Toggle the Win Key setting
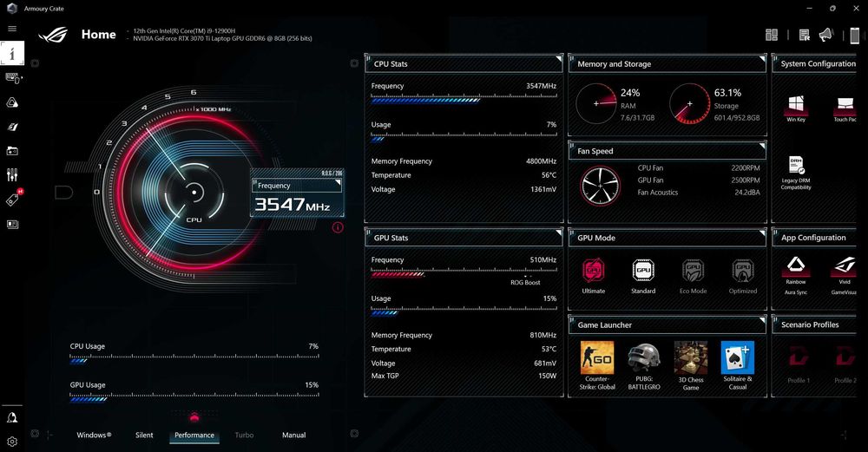Screen dimensions: 868x452 (x=796, y=108)
